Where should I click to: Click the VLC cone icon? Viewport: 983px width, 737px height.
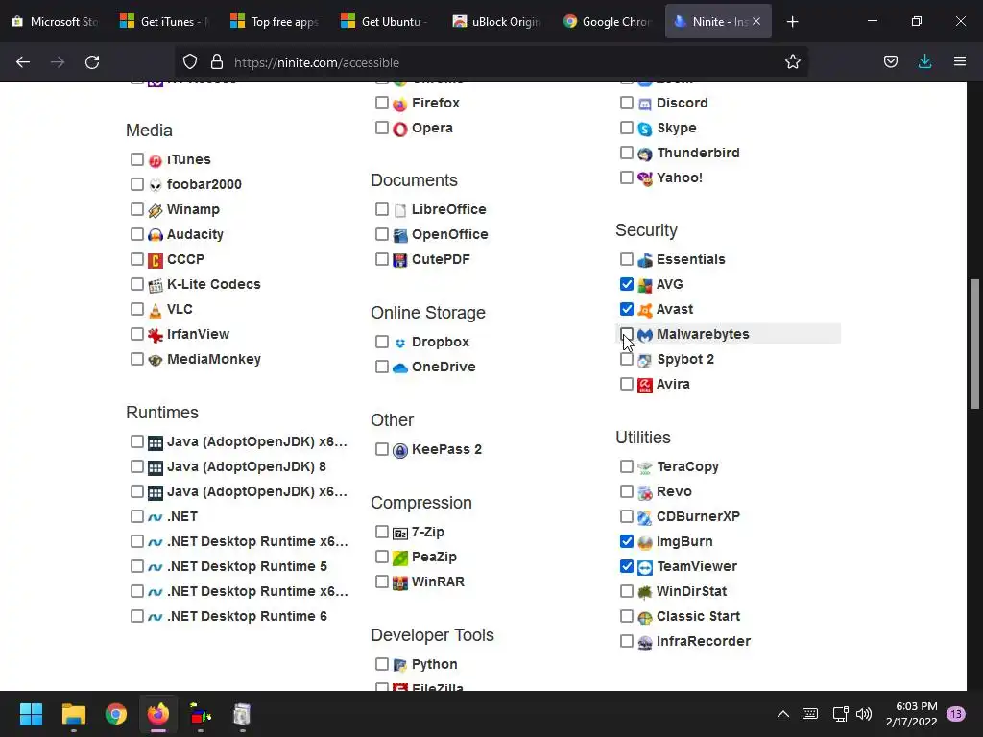[156, 310]
